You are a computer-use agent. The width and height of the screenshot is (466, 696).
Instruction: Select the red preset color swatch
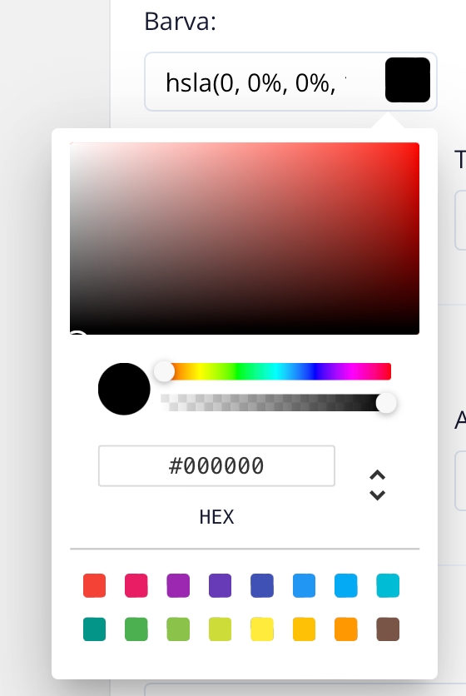(95, 585)
